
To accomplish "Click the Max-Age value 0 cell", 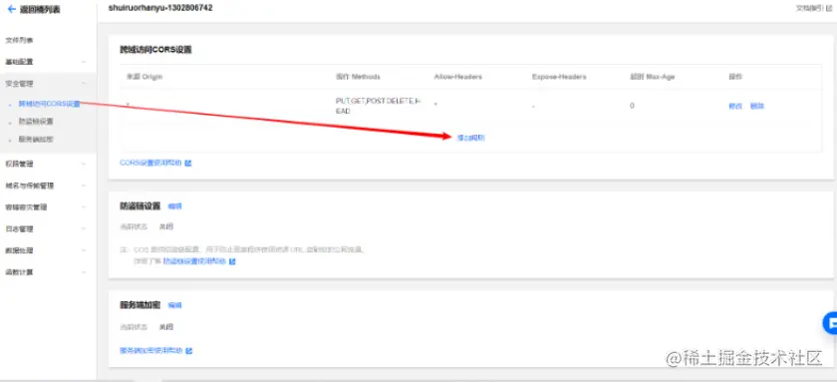I will pyautogui.click(x=632, y=106).
